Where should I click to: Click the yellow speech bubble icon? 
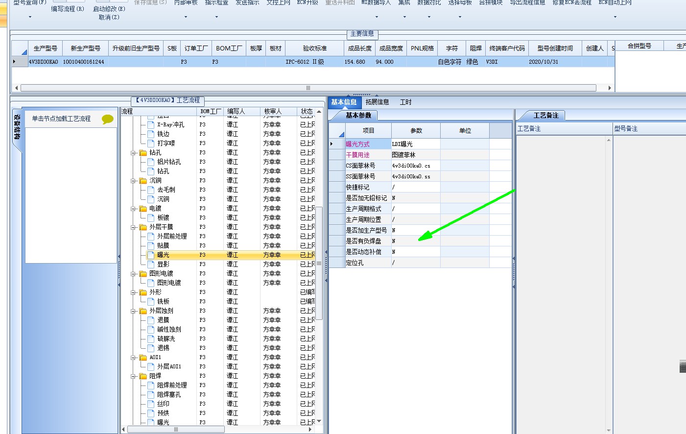107,119
